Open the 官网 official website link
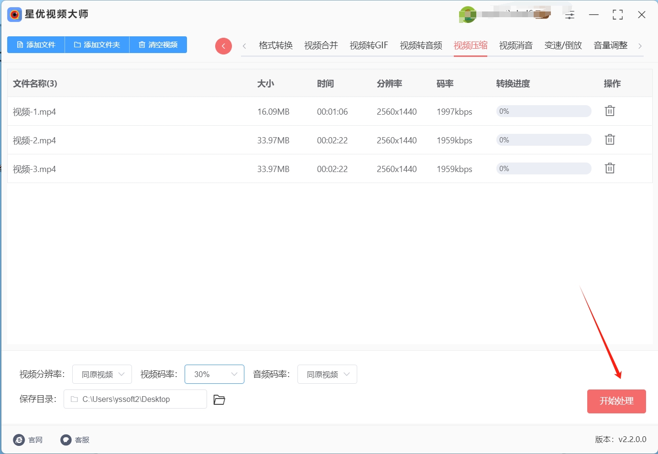The width and height of the screenshot is (658, 454). click(28, 440)
